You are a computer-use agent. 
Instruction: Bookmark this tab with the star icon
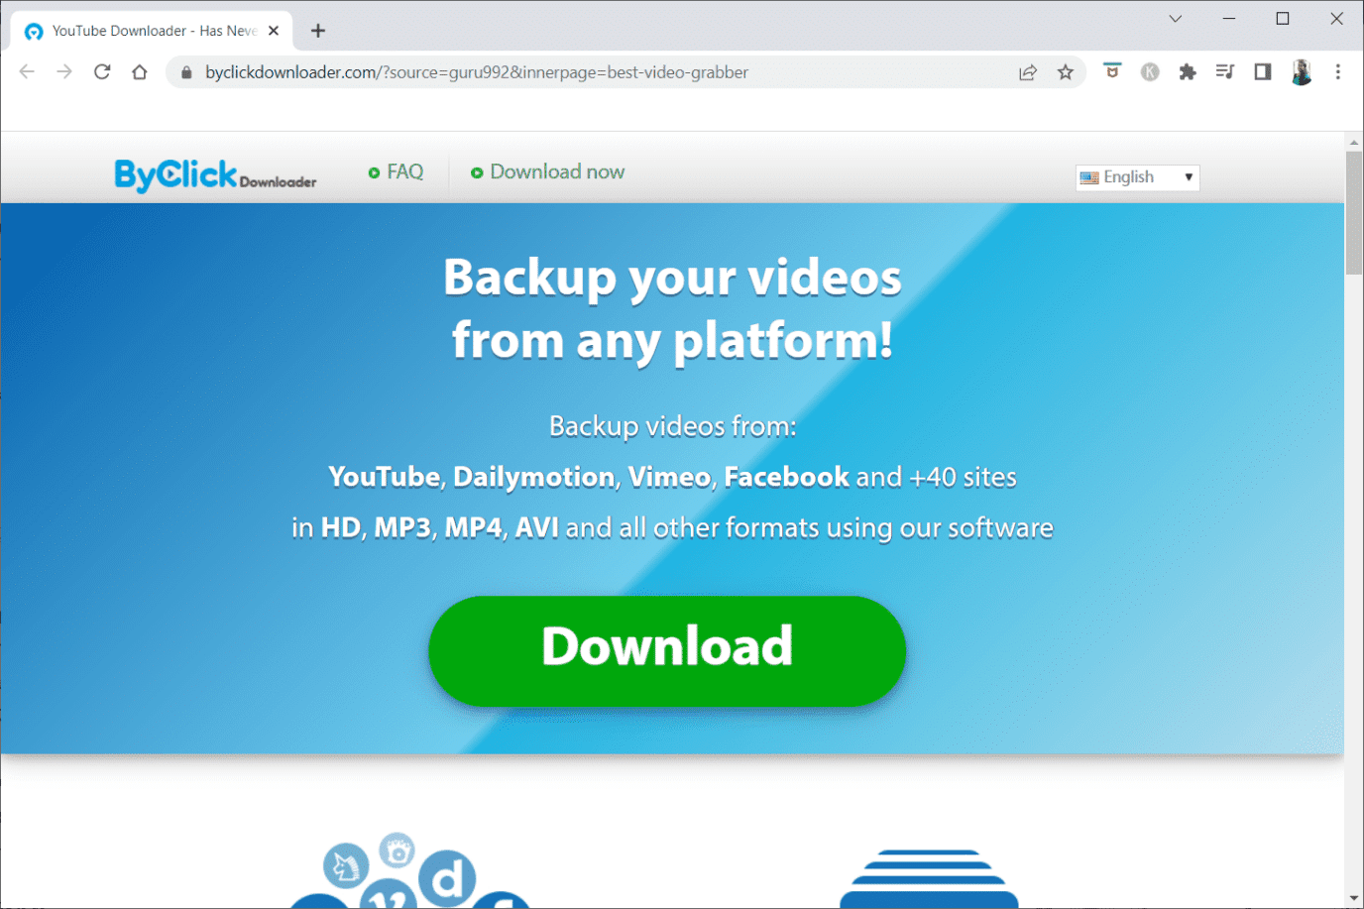pos(1066,72)
